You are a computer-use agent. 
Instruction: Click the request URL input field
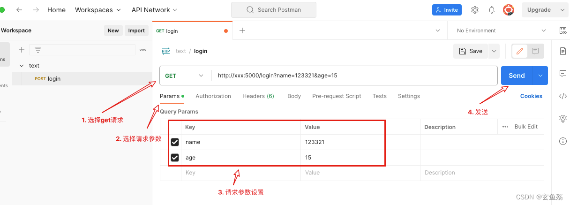pyautogui.click(x=354, y=76)
